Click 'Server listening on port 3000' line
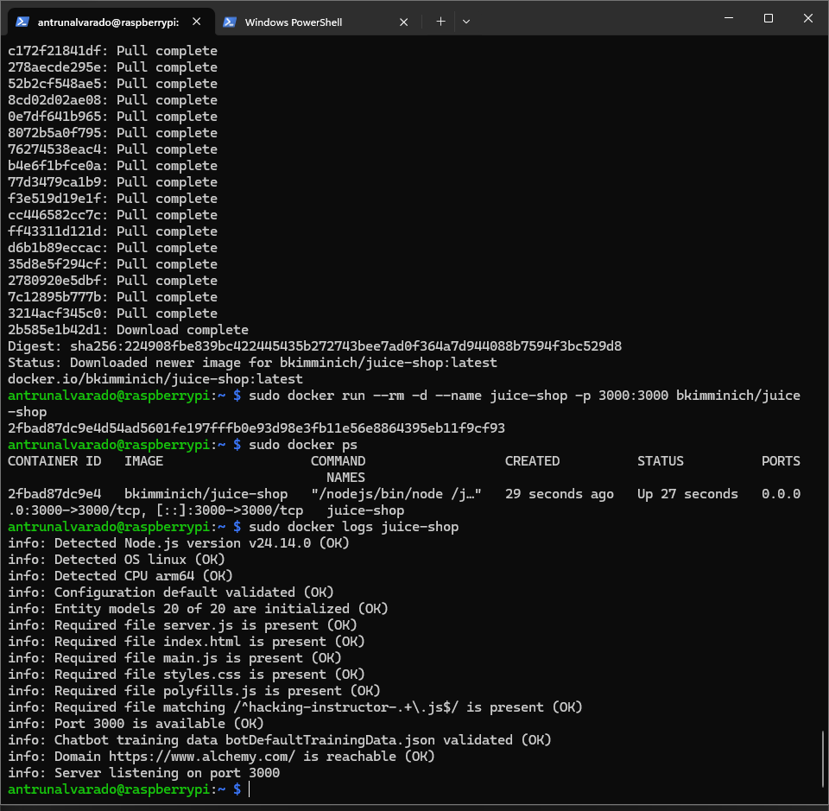The width and height of the screenshot is (829, 811). 144,772
